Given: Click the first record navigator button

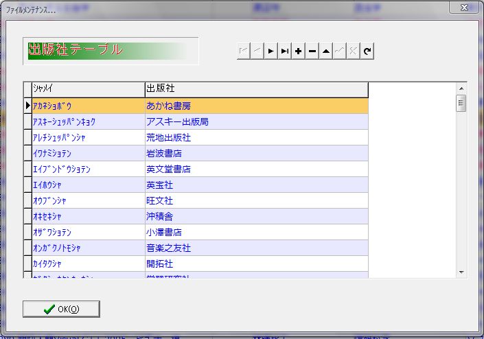Looking at the screenshot, I should pyautogui.click(x=244, y=51).
